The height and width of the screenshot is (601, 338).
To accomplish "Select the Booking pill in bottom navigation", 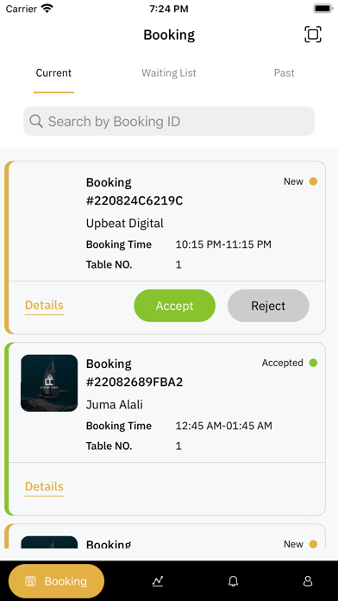I will (x=56, y=581).
